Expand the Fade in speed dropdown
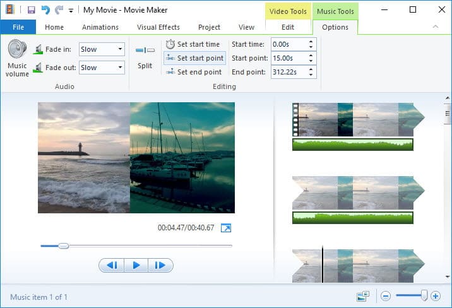 120,49
